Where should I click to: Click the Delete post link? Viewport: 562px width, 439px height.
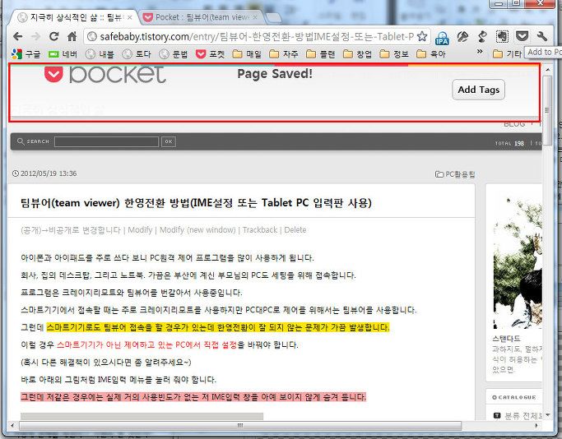pos(295,230)
